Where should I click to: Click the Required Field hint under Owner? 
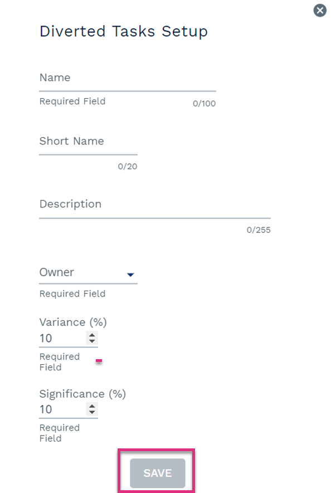pyautogui.click(x=72, y=294)
